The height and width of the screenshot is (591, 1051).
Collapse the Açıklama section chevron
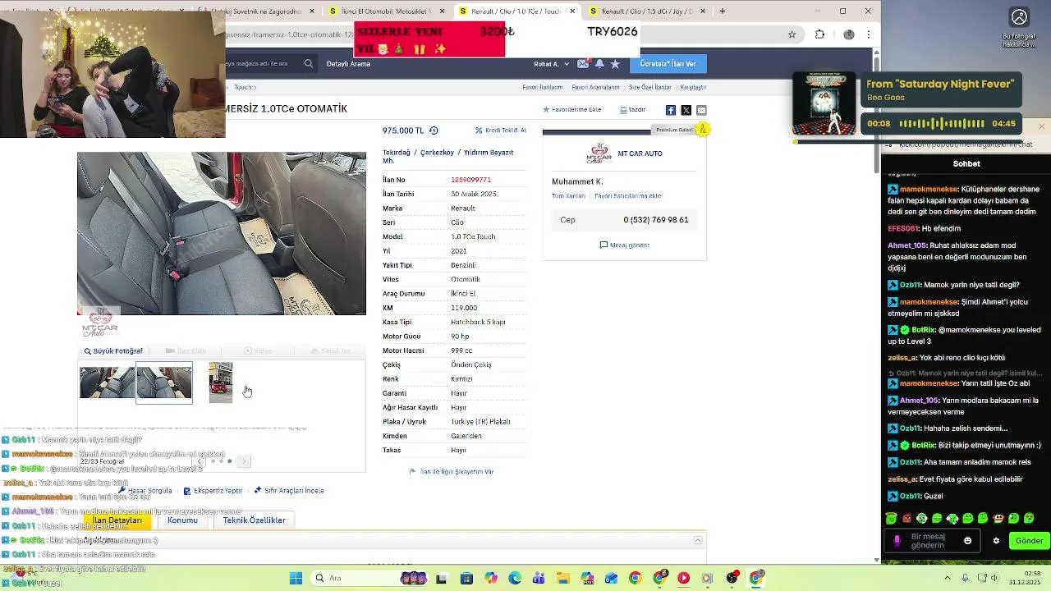(698, 540)
